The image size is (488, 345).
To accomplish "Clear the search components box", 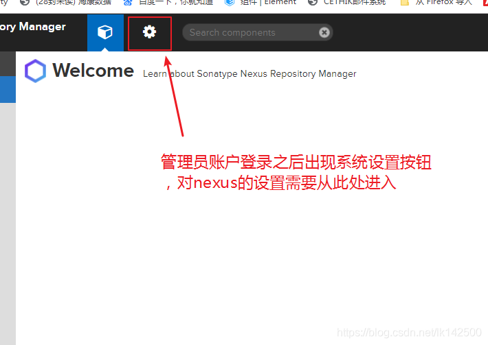I will click(324, 32).
